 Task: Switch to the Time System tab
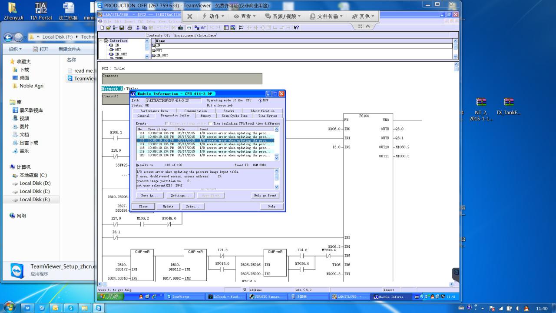(x=268, y=116)
